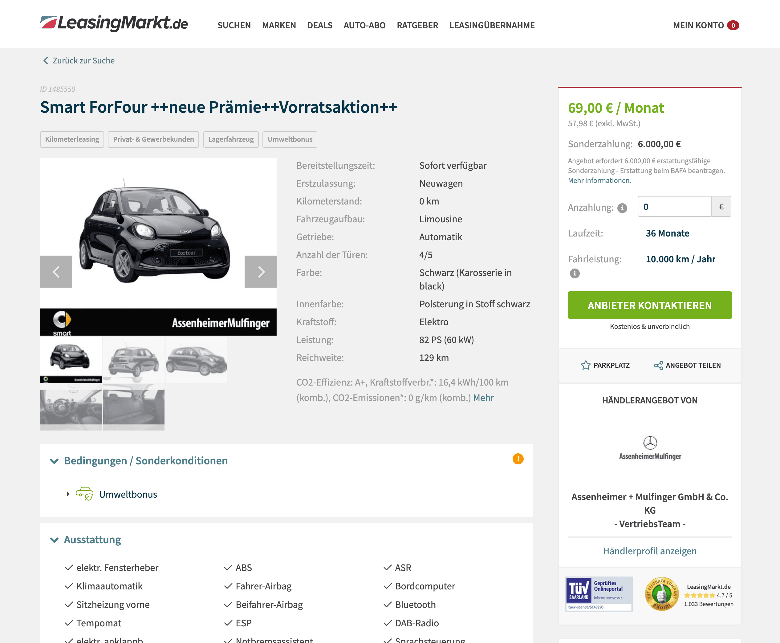Click Bluetooth in equipment list
Image resolution: width=780 pixels, height=643 pixels.
pos(415,605)
